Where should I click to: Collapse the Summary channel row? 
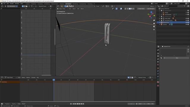1,82
